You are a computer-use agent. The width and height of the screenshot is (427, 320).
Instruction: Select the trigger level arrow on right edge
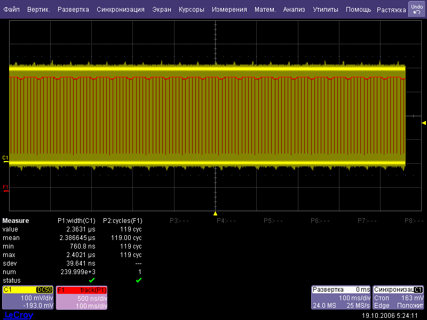424,123
